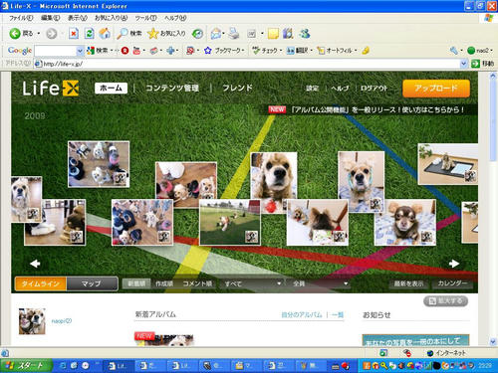Click the IE Stop button with the red X
Viewport: 498px width, 373px height.
74,33
